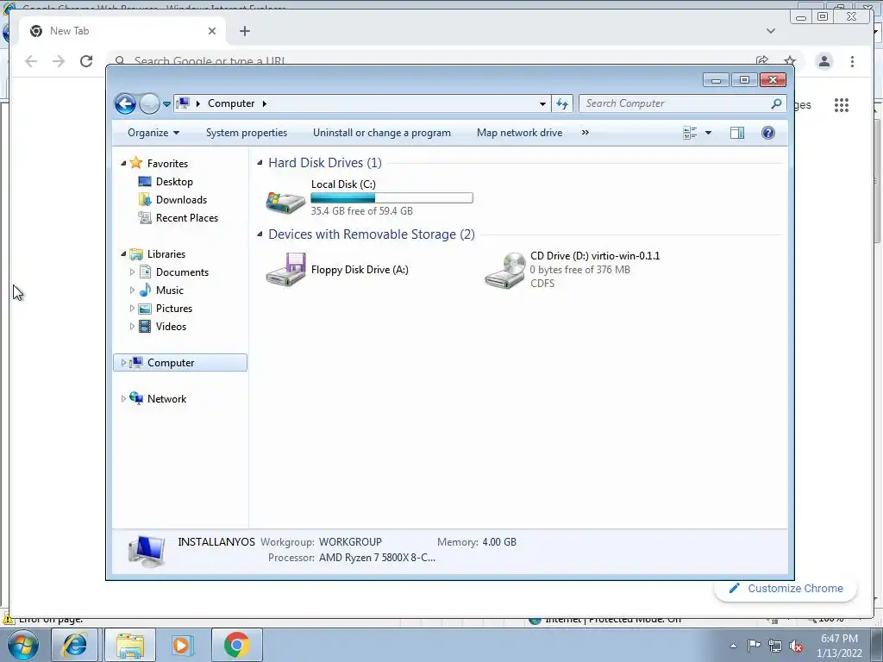Expand the Documents library node
This screenshot has height=662, width=883.
pos(132,272)
